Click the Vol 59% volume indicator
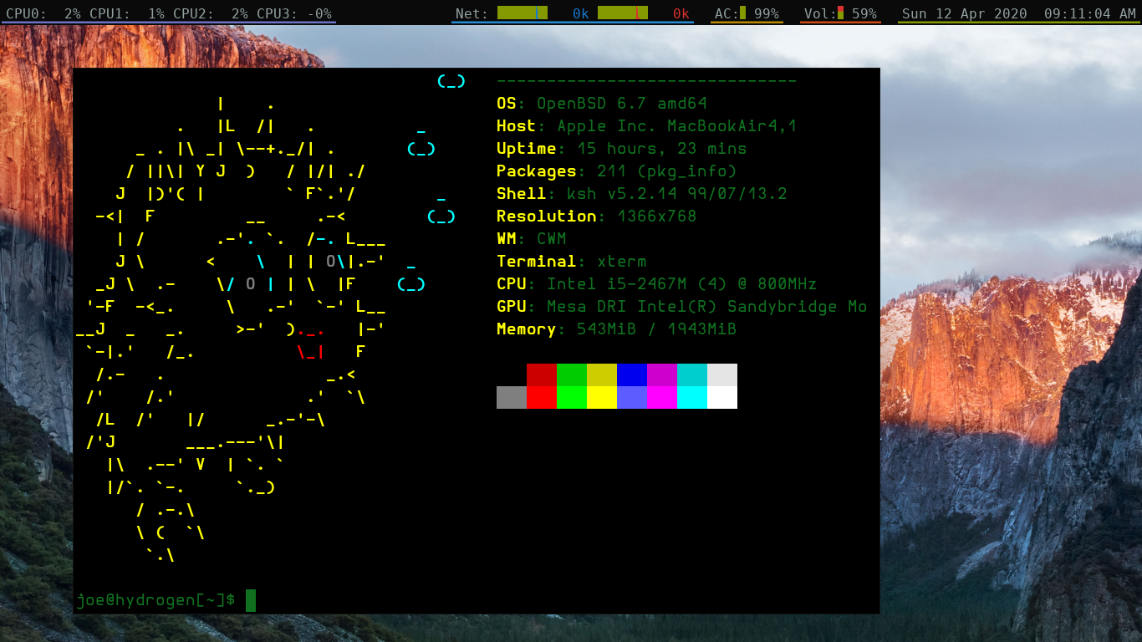The height and width of the screenshot is (642, 1142). pyautogui.click(x=840, y=13)
